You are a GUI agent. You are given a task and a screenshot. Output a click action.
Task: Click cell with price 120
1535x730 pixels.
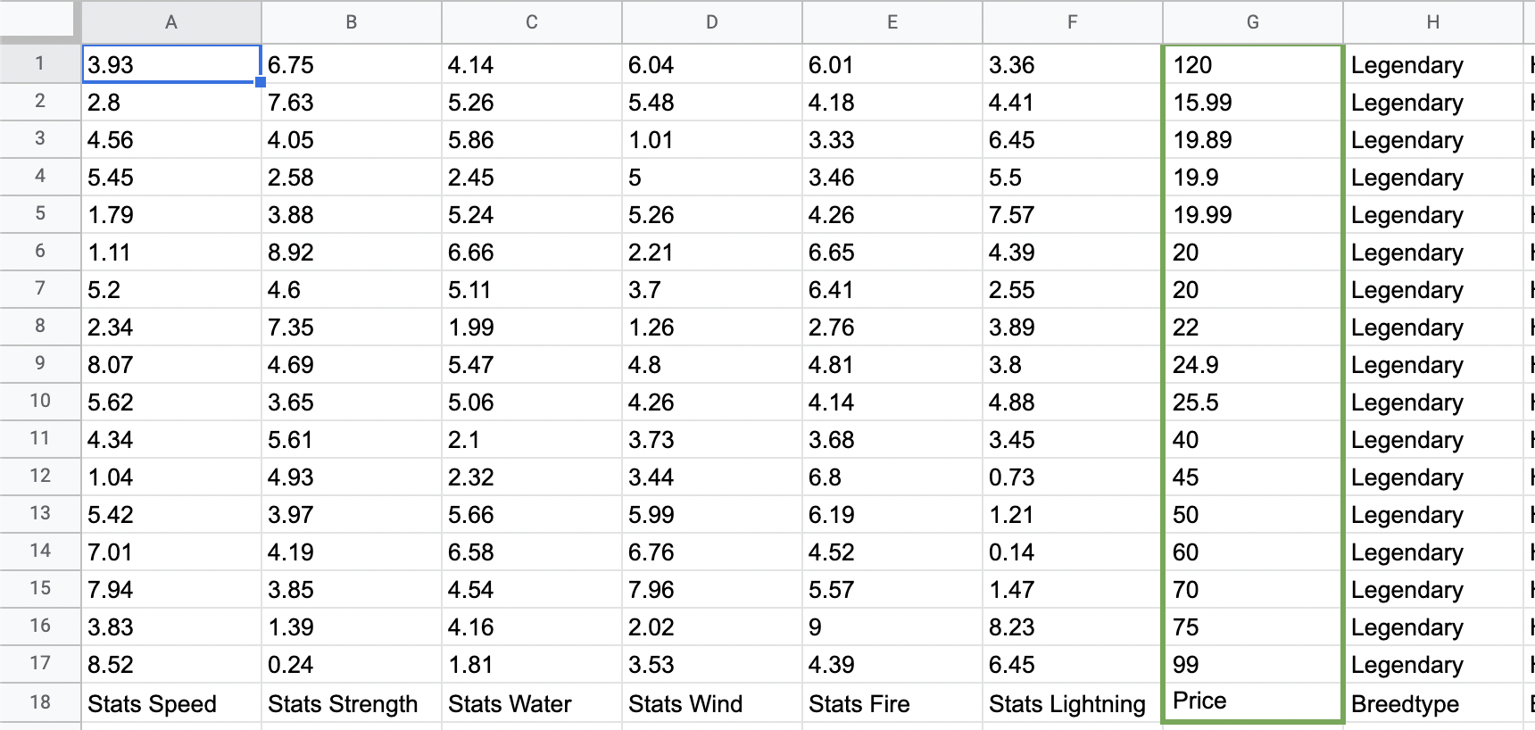[1253, 64]
